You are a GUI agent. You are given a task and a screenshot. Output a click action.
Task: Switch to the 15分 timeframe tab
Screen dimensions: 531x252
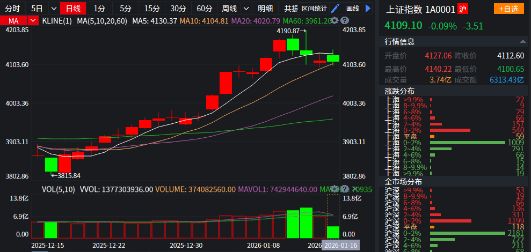[152, 9]
